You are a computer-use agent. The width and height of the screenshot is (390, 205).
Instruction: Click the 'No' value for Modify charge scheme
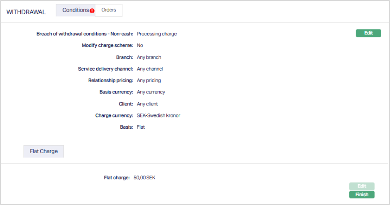coord(140,46)
